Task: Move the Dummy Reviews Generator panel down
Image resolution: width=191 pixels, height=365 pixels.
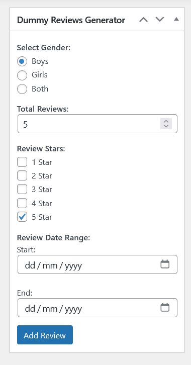Action: coord(160,20)
